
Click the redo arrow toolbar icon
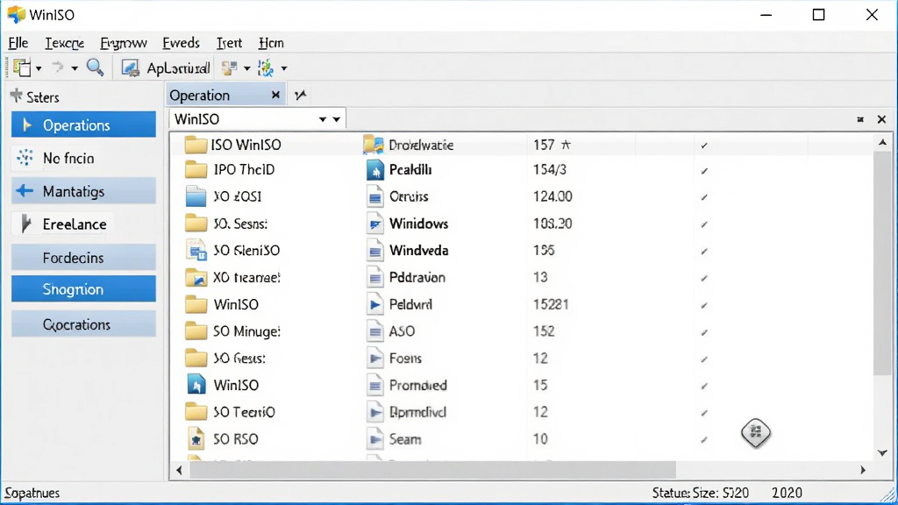(x=57, y=68)
